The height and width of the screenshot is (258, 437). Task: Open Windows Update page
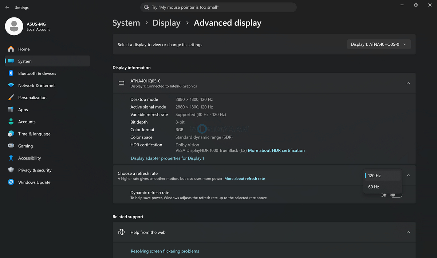click(47, 182)
